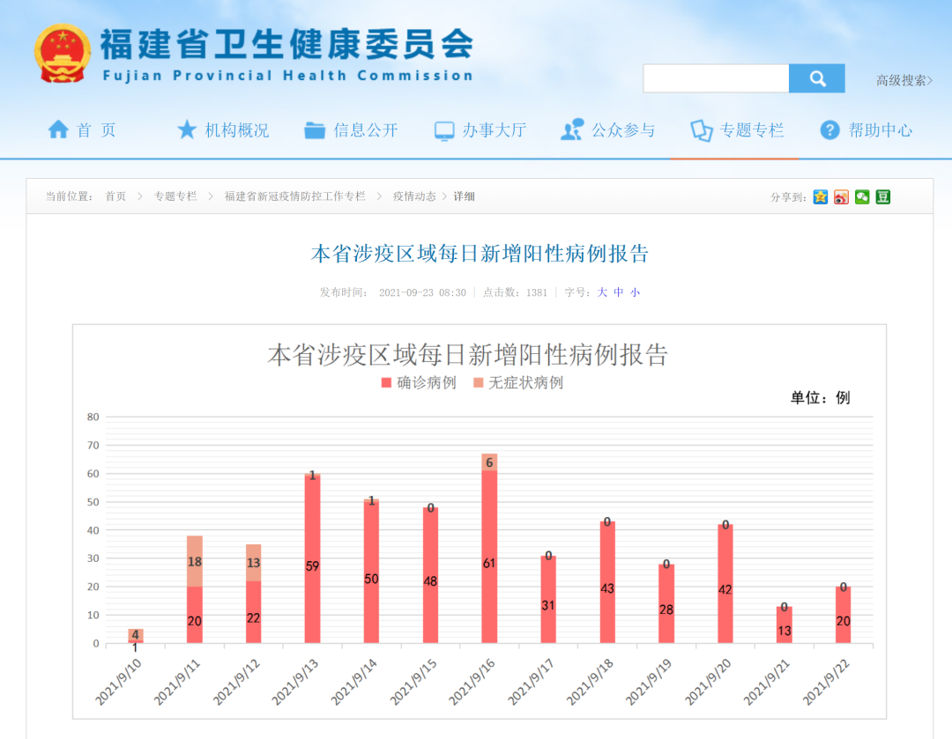Image resolution: width=952 pixels, height=739 pixels.
Task: Switch to the 专题专栏 menu tab
Action: coord(750,129)
